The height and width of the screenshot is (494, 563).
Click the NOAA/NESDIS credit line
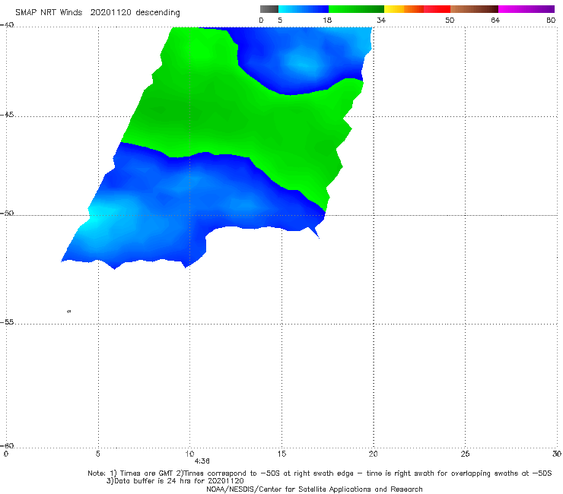pyautogui.click(x=314, y=489)
